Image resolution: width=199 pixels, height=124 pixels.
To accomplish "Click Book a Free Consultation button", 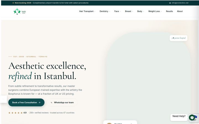I will [x=27, y=103].
